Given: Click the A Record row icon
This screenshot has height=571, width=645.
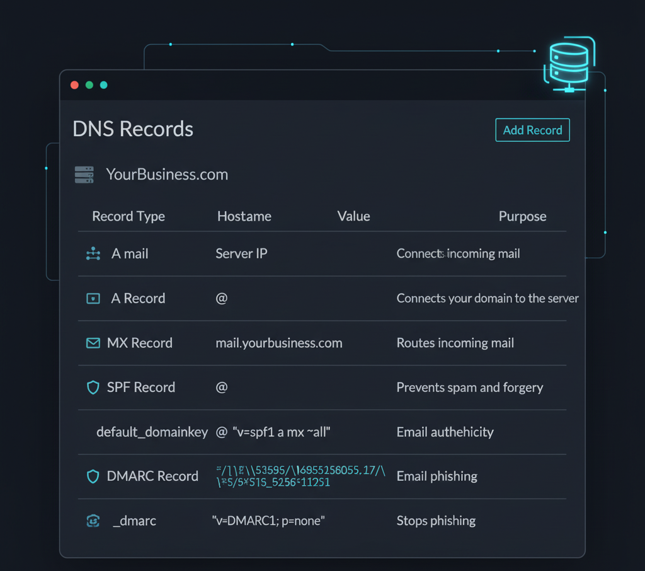Looking at the screenshot, I should (93, 299).
